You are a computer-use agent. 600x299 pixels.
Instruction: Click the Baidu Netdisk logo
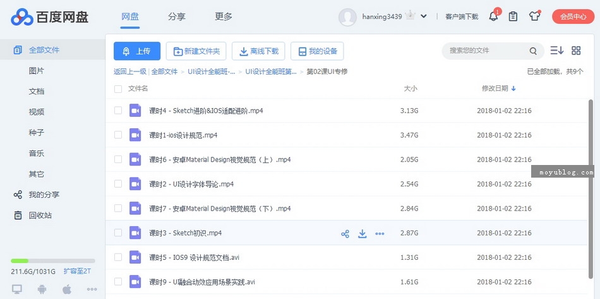point(50,17)
